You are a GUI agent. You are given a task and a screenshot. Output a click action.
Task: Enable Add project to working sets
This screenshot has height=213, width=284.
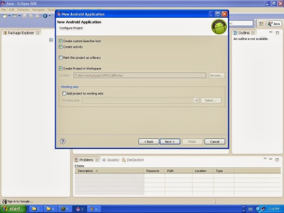[64, 93]
